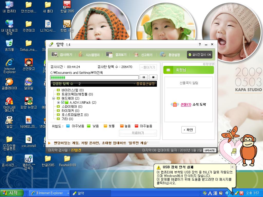This screenshot has height=197, width=263.
Task: Open 종료옵션설정 link
Action: pyautogui.click(x=145, y=84)
